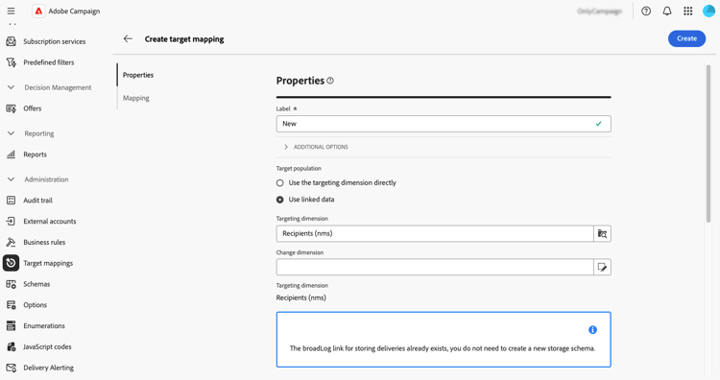Click the Enumerations icon

pyautogui.click(x=11, y=326)
